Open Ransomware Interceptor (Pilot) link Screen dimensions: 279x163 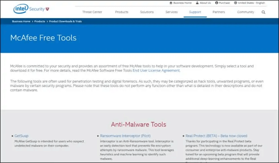pyautogui.click(x=125, y=136)
